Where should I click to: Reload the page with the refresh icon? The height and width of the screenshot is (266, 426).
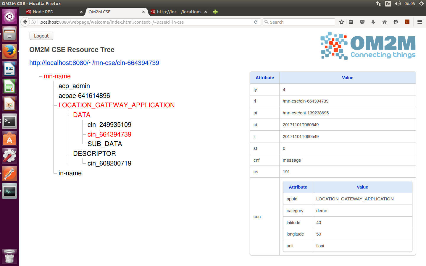click(x=256, y=22)
